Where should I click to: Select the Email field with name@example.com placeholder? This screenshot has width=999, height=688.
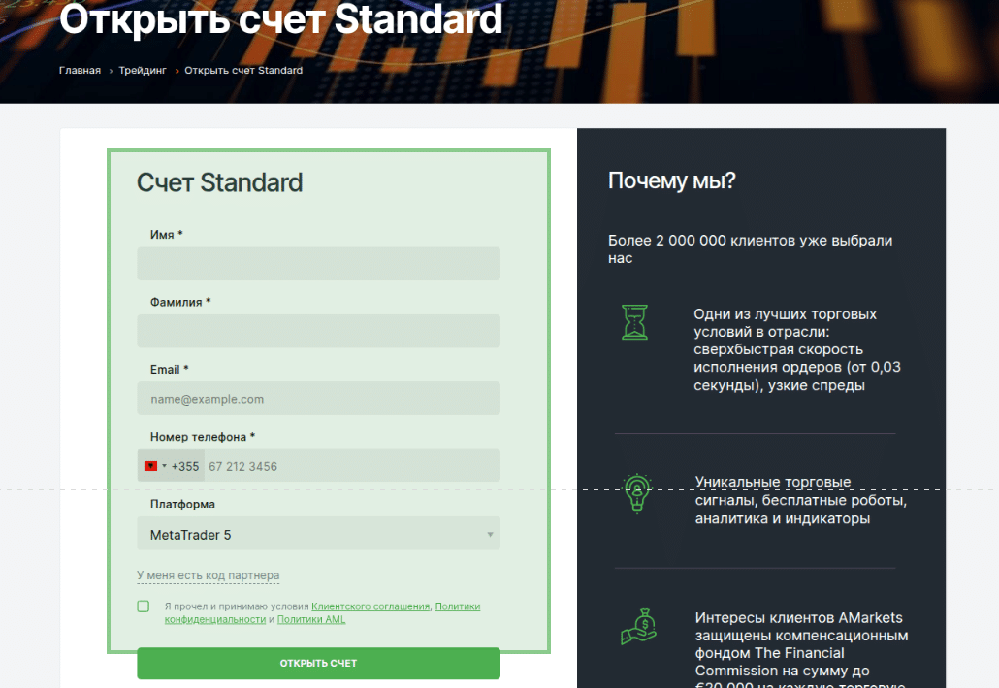point(318,399)
